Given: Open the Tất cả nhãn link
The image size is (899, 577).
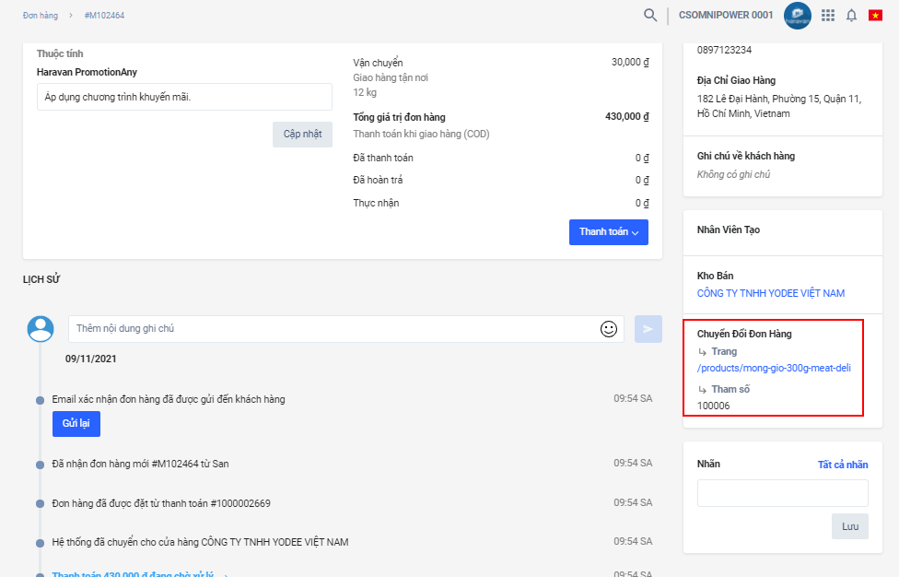Looking at the screenshot, I should (x=842, y=465).
